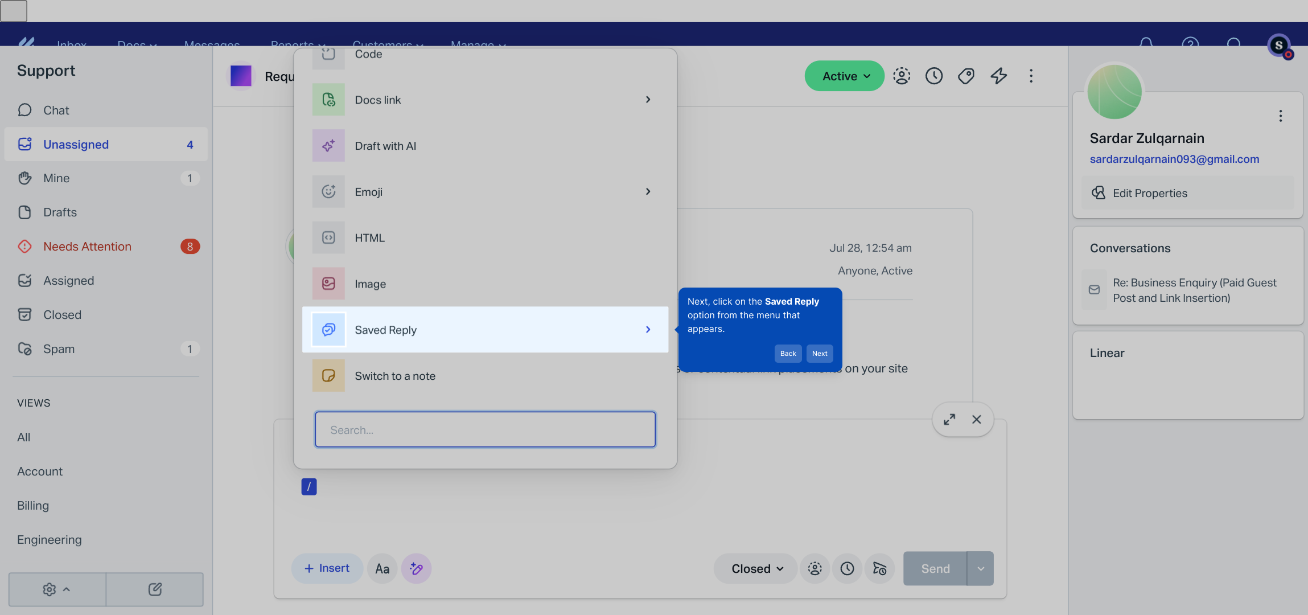Choose Draft with AI option
Image resolution: width=1308 pixels, height=615 pixels.
(485, 146)
